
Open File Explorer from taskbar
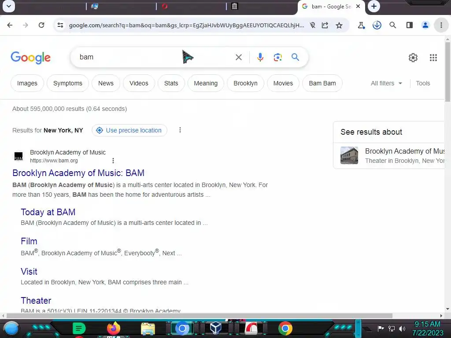pos(148,328)
